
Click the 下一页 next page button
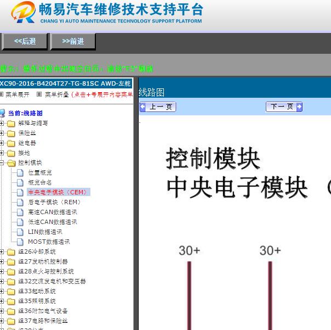[x=284, y=107]
